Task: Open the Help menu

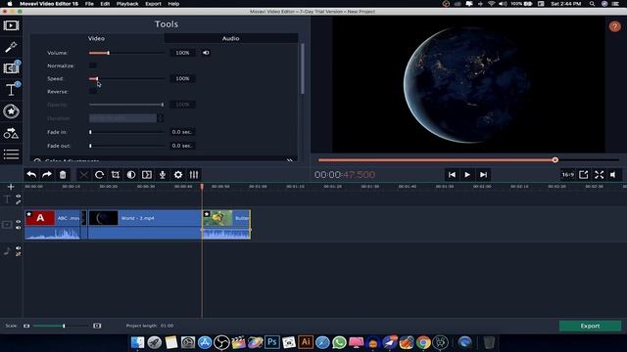Action: coord(173,4)
